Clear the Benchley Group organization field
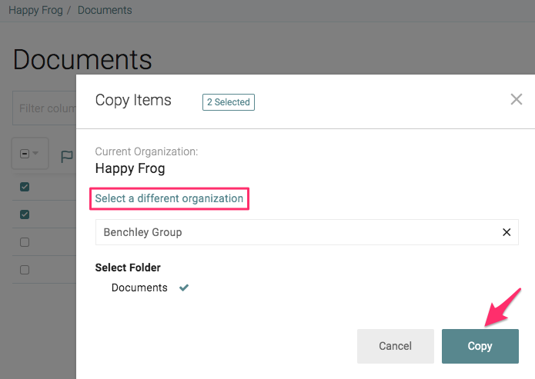The width and height of the screenshot is (535, 379). [x=507, y=232]
